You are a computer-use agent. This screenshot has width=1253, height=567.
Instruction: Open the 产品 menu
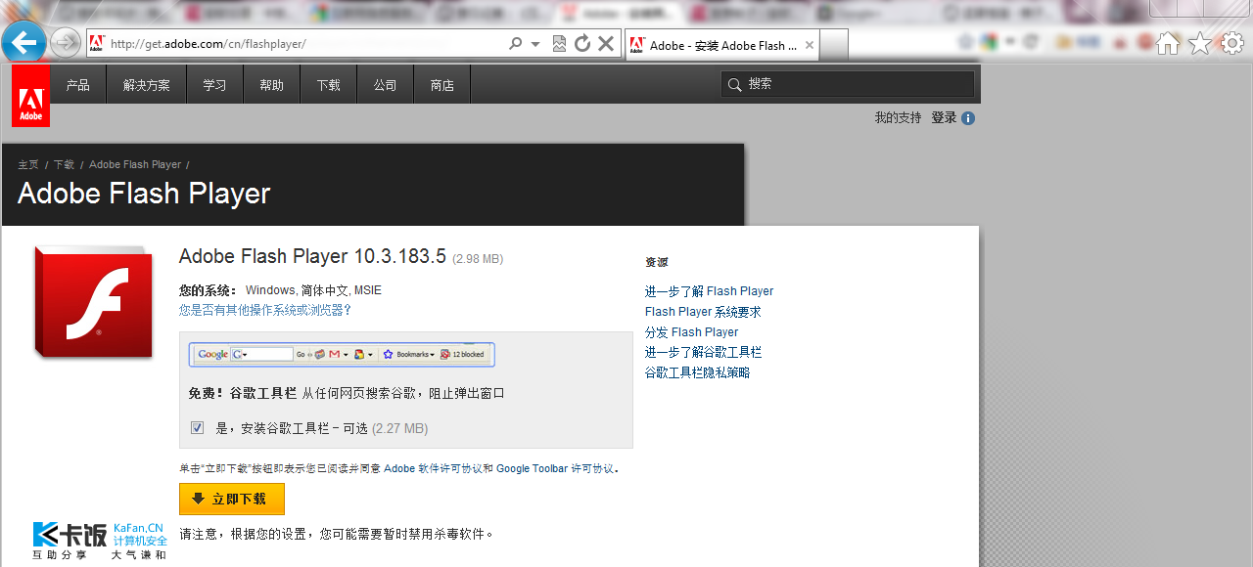tap(78, 85)
